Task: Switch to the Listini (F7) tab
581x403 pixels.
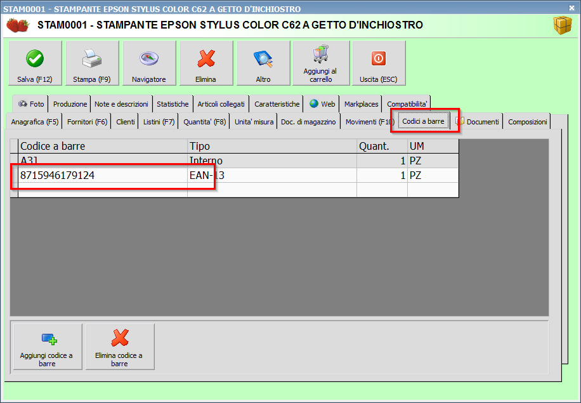Action: click(159, 122)
